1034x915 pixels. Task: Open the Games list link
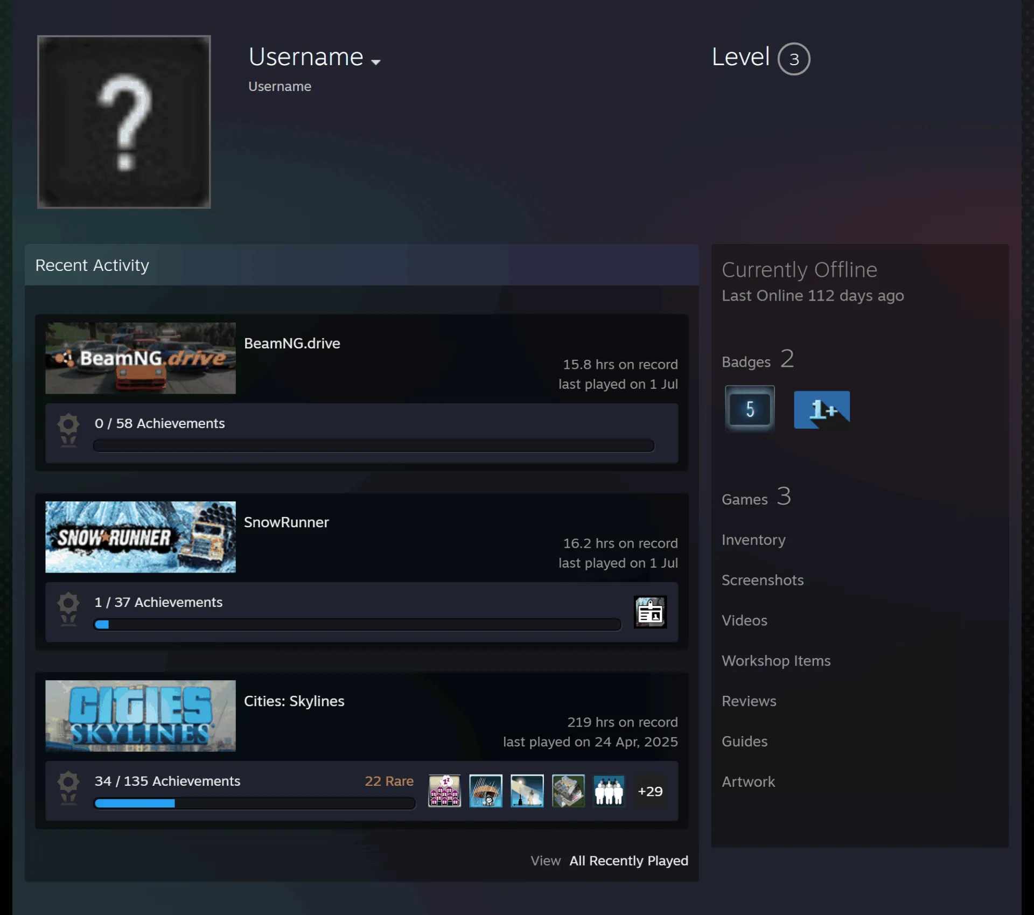(x=744, y=499)
